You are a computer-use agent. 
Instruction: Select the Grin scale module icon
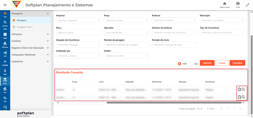tap(5, 81)
